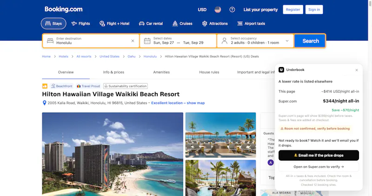372x196 pixels.
Task: Go to Home breadcrumb
Action: (46, 56)
